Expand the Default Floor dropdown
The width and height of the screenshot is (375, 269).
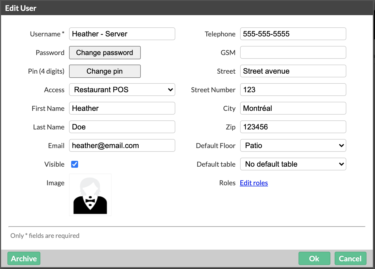pos(293,145)
